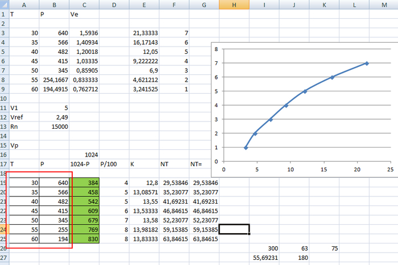
Task: Click cell F22 containing 46,84615
Action: click(174, 211)
